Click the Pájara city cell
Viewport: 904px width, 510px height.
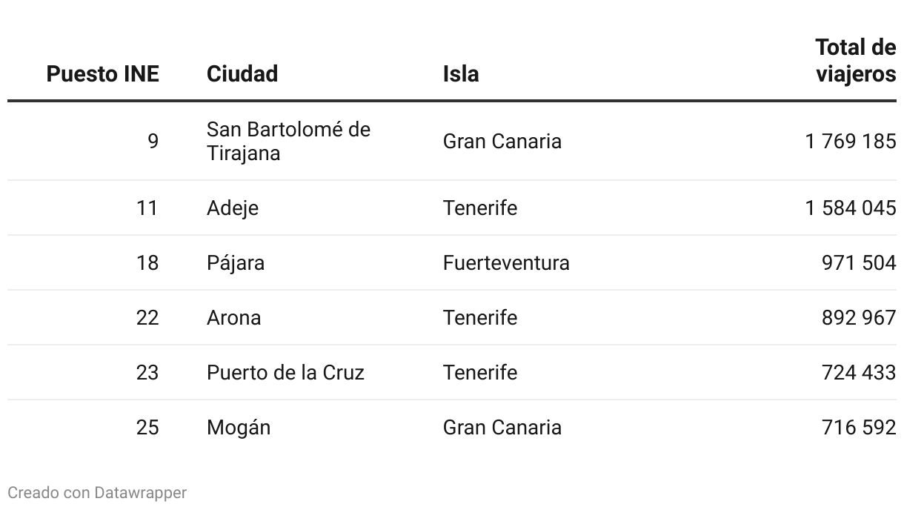point(236,263)
